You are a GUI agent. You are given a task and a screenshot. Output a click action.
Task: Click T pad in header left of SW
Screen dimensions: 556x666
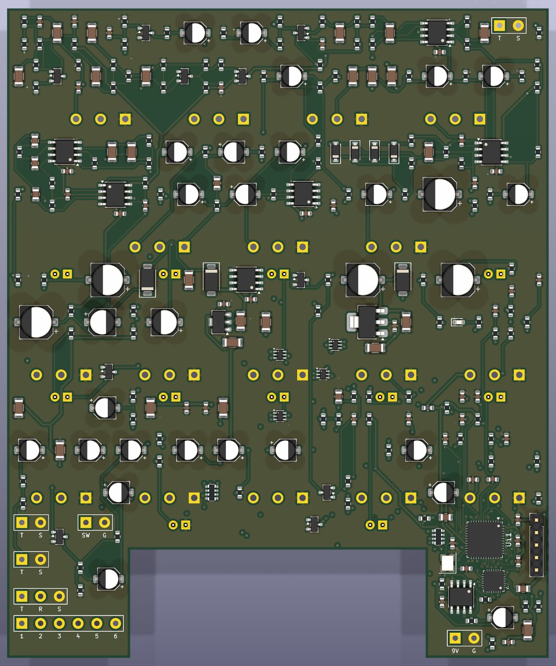(22, 522)
